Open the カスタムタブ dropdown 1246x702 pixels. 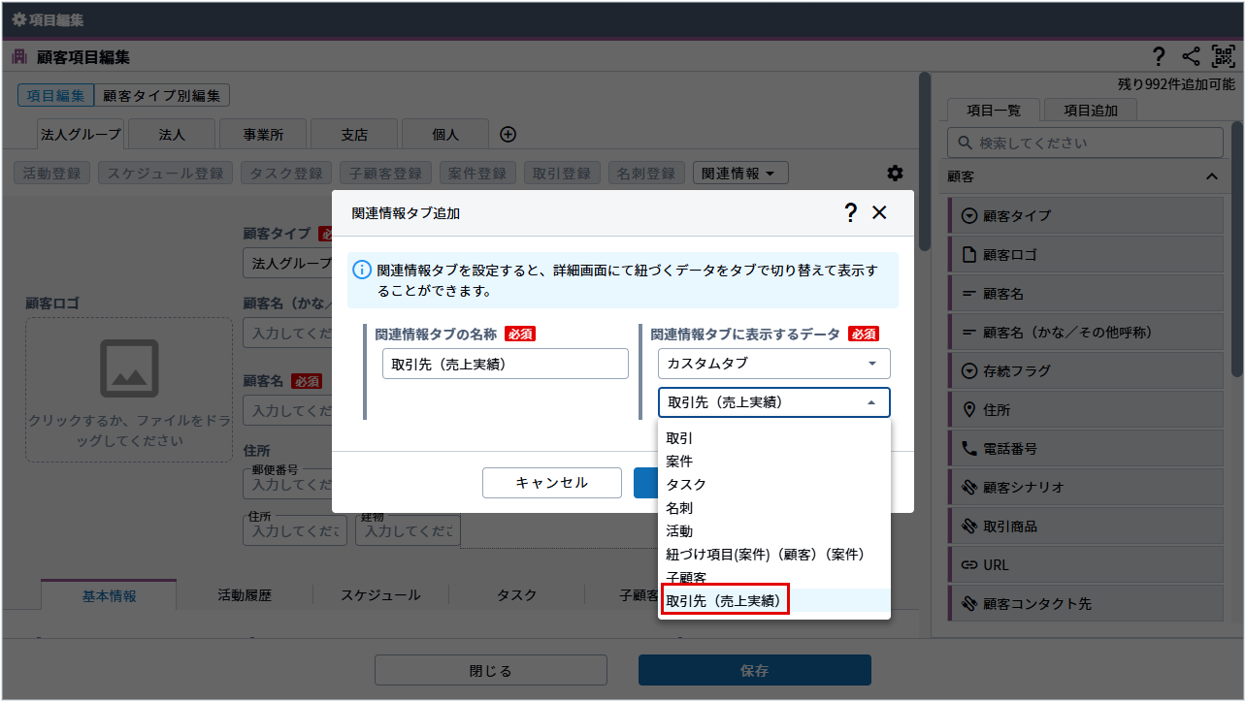tap(773, 364)
